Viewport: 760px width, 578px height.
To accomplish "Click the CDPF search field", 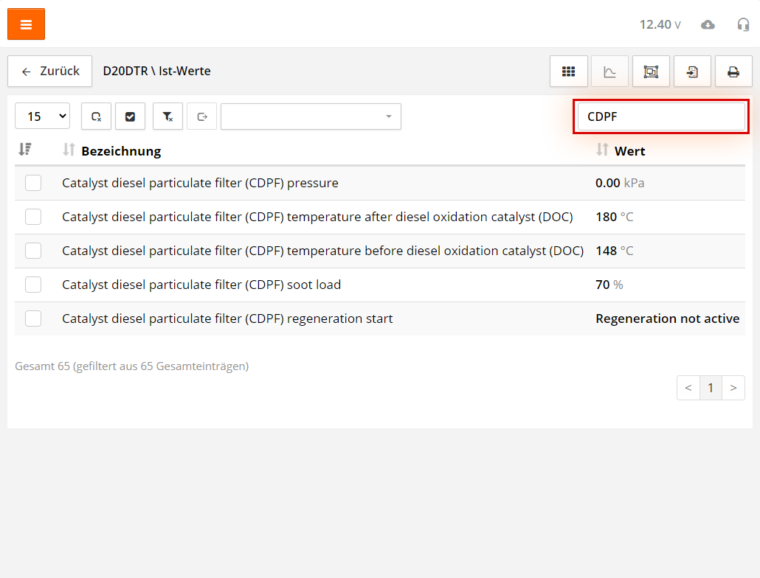I will pos(661,116).
